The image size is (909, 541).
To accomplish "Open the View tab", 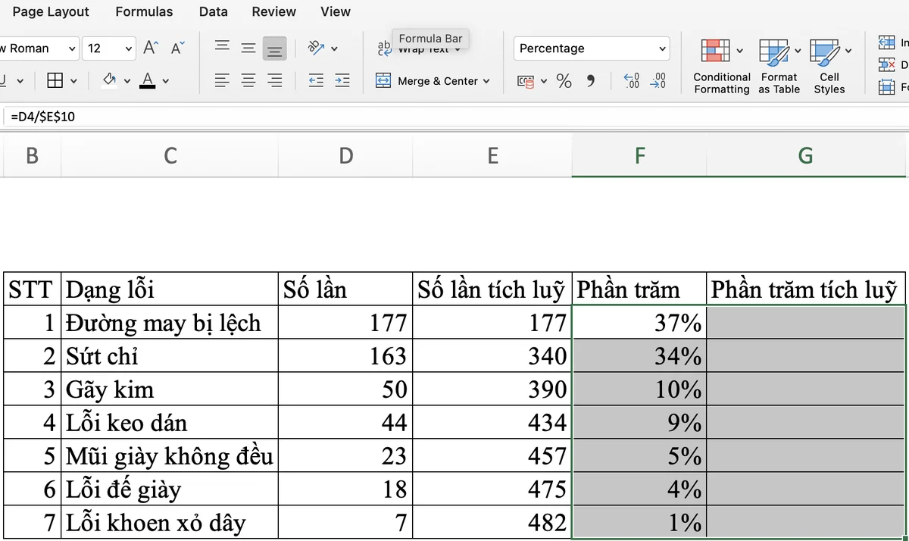I will [x=336, y=11].
